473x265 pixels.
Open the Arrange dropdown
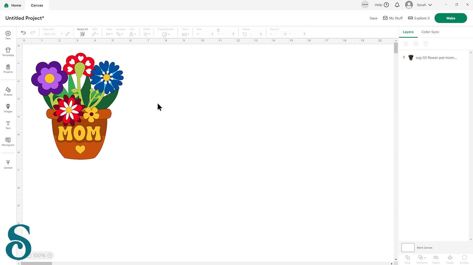click(x=120, y=34)
